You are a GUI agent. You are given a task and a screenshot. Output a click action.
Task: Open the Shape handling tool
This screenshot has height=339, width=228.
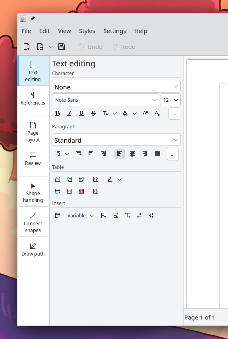point(33,192)
